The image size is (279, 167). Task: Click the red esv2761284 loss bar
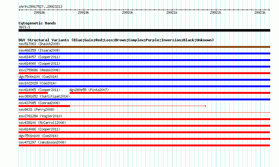[144, 119]
